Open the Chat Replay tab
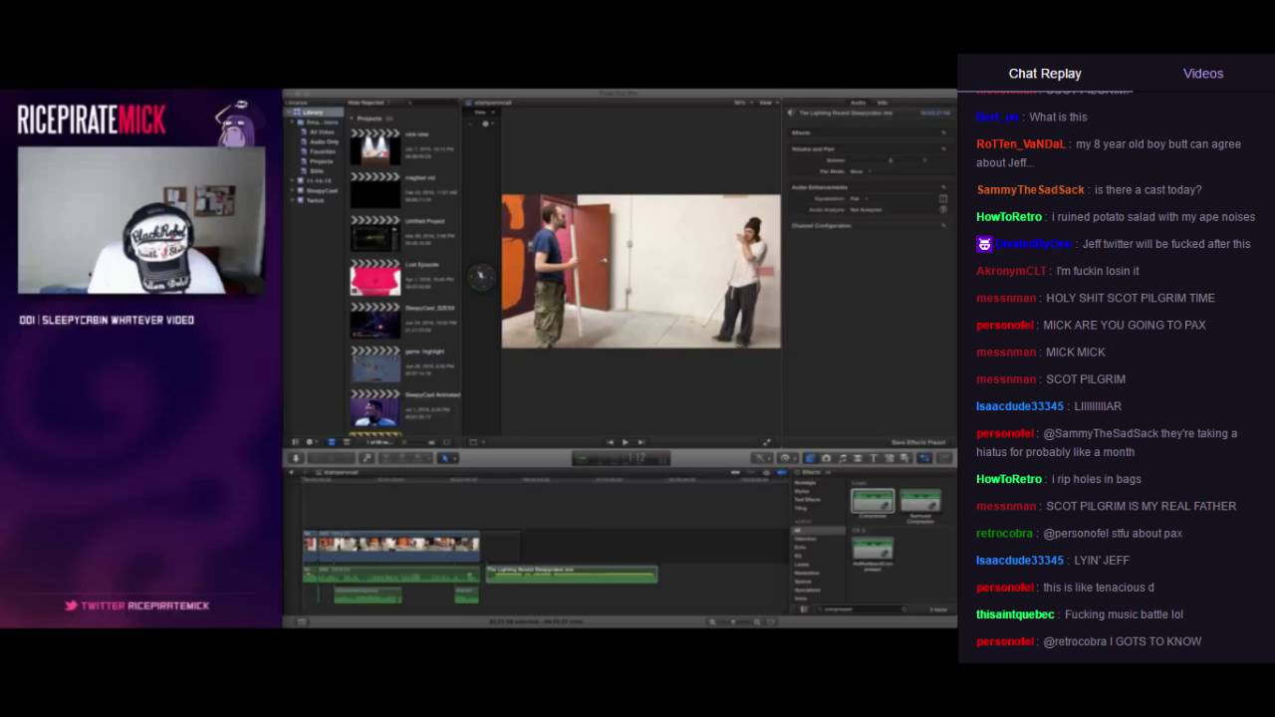1275x717 pixels. click(x=1045, y=73)
